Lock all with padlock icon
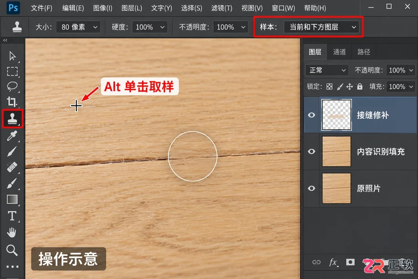Image resolution: width=418 pixels, height=279 pixels. (x=360, y=86)
